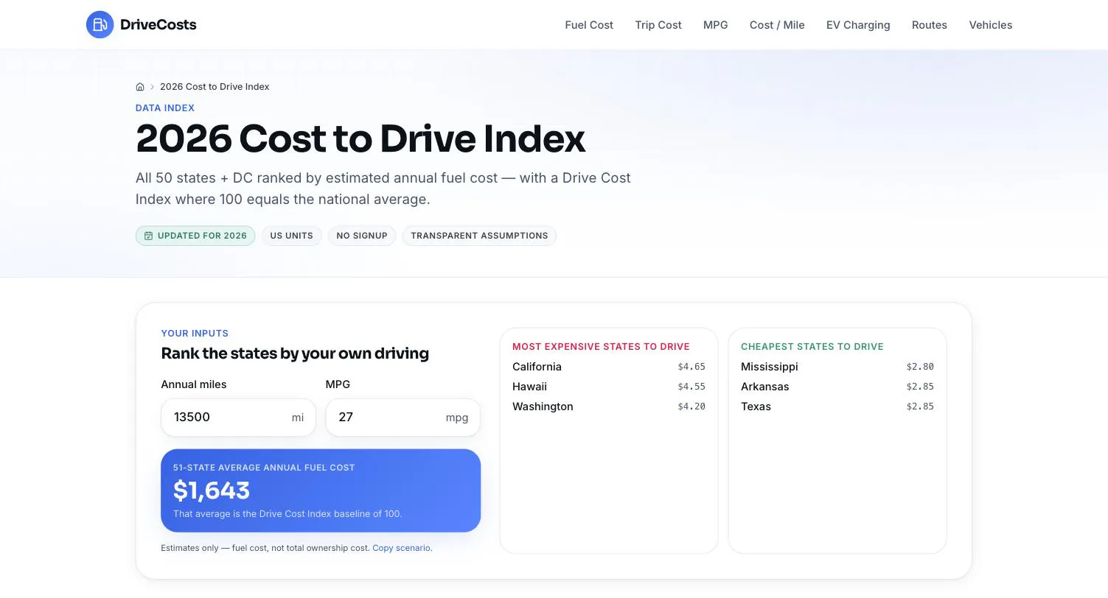Click the page title 2026 Cost to Drive Index
Screen dimensions: 1108x598
tap(360, 138)
